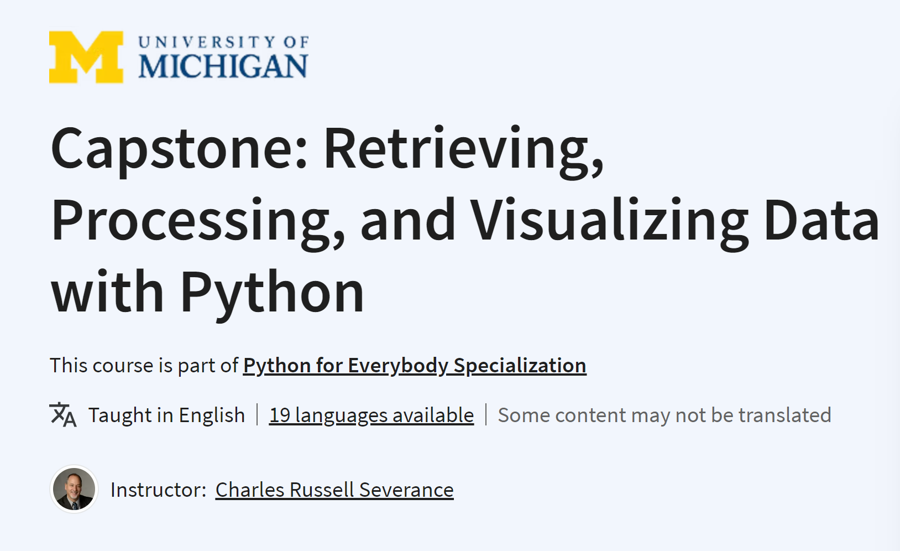Click the 'This course is part of' text
Image resolution: width=900 pixels, height=551 pixels.
(x=144, y=366)
